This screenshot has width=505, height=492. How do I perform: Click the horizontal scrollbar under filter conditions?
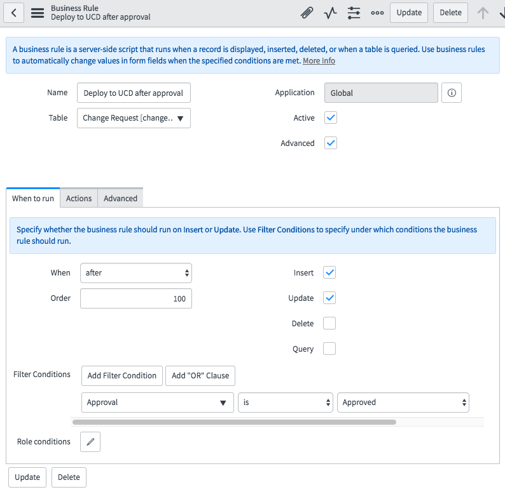coord(234,422)
